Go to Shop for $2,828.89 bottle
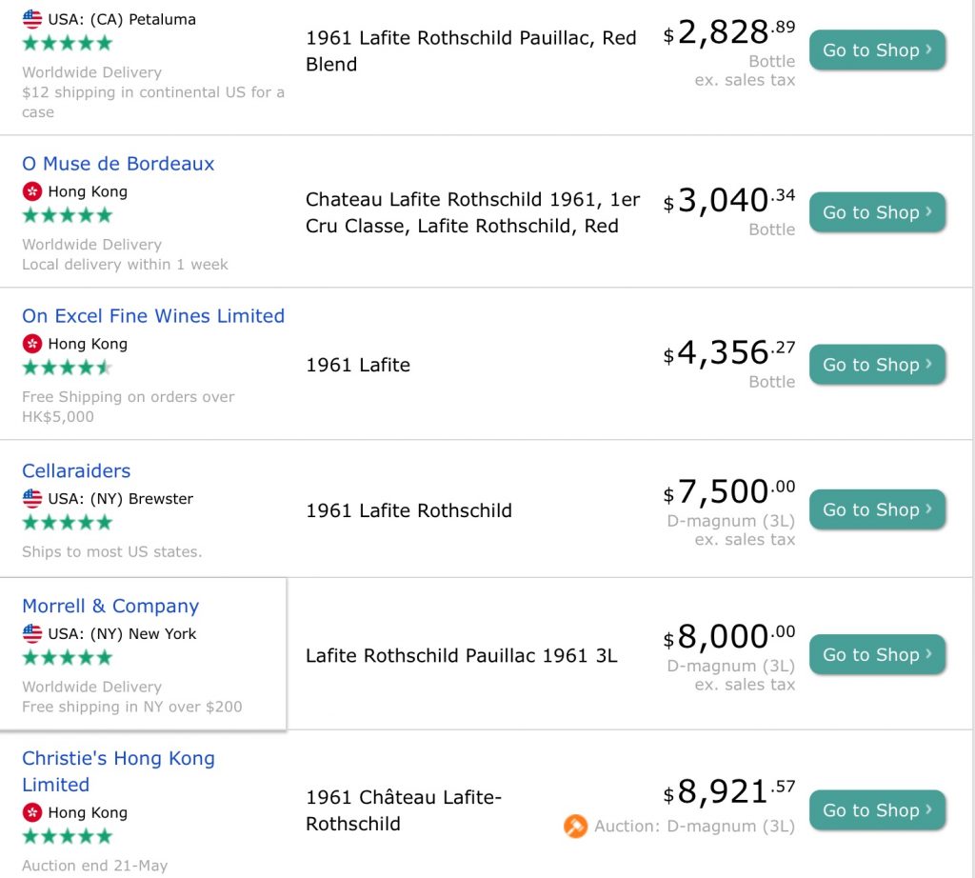The height and width of the screenshot is (878, 975). click(x=877, y=50)
